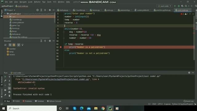
Task: Open the Python interpreter status widget
Action: coord(183,104)
